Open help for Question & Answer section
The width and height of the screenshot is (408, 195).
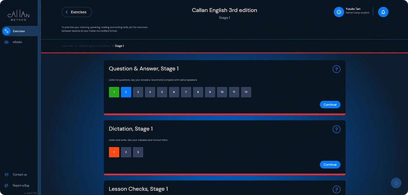click(x=336, y=69)
